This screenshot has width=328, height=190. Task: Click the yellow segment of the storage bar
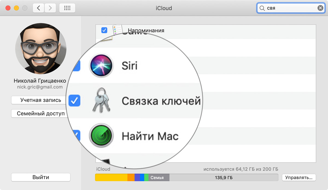pos(111,177)
